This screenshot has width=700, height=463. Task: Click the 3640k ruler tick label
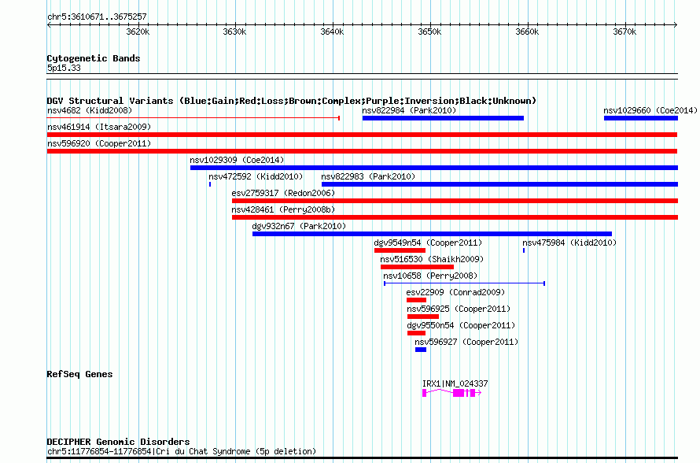(x=332, y=31)
